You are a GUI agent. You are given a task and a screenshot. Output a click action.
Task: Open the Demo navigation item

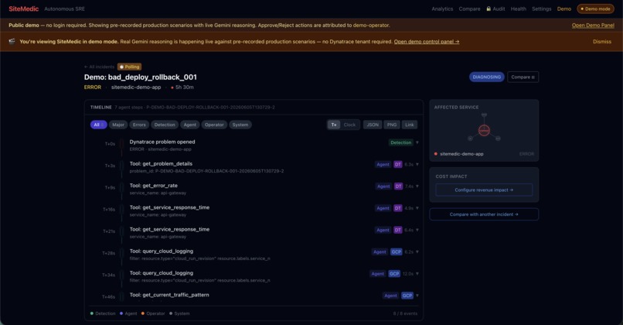coord(563,9)
